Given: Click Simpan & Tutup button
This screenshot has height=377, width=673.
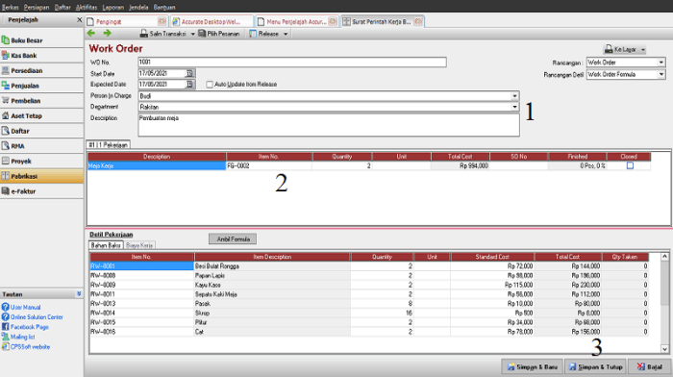Looking at the screenshot, I should click(595, 366).
